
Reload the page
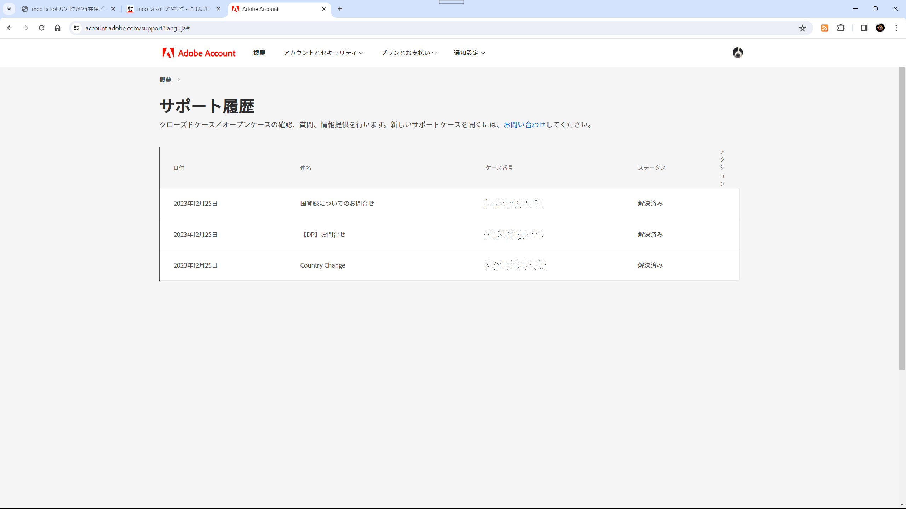tap(41, 28)
